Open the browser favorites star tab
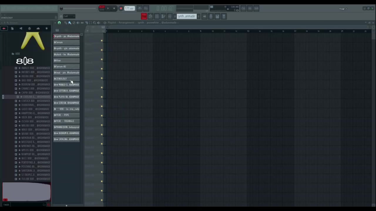The width and height of the screenshot is (376, 211). 46,28
